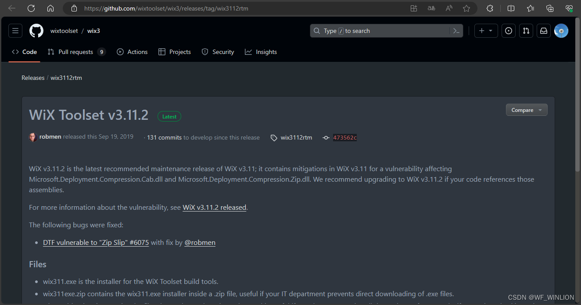
Task: Open the WiX v3.11.2 released link
Action: [214, 208]
